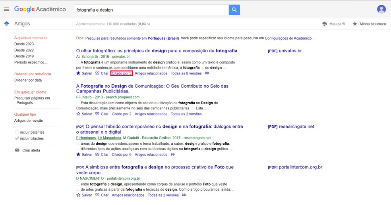Select A qualquer momento filter
Viewport: 391px width, 205px height.
(31, 38)
